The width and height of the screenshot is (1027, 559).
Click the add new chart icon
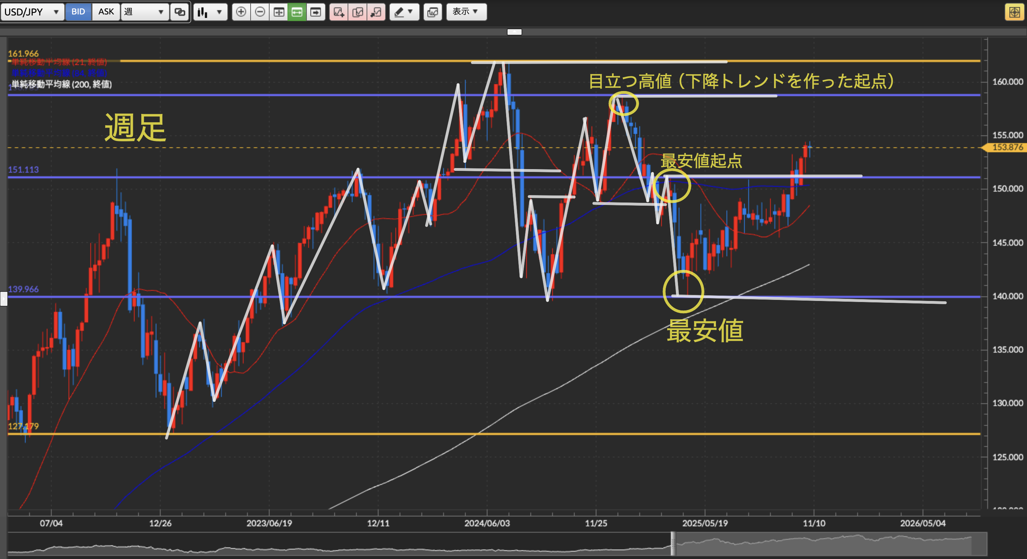coord(338,12)
